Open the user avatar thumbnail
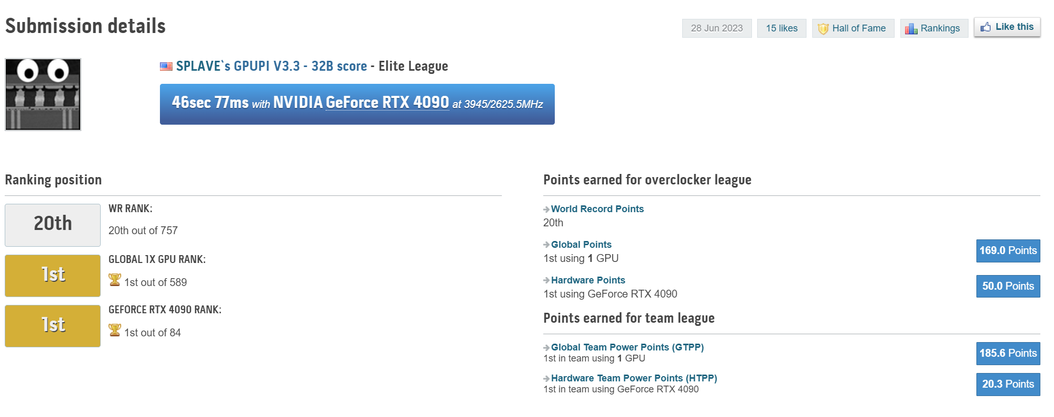The height and width of the screenshot is (417, 1054). click(x=43, y=94)
